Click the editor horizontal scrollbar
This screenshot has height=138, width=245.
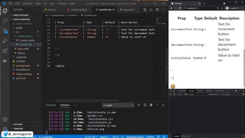coord(87,100)
